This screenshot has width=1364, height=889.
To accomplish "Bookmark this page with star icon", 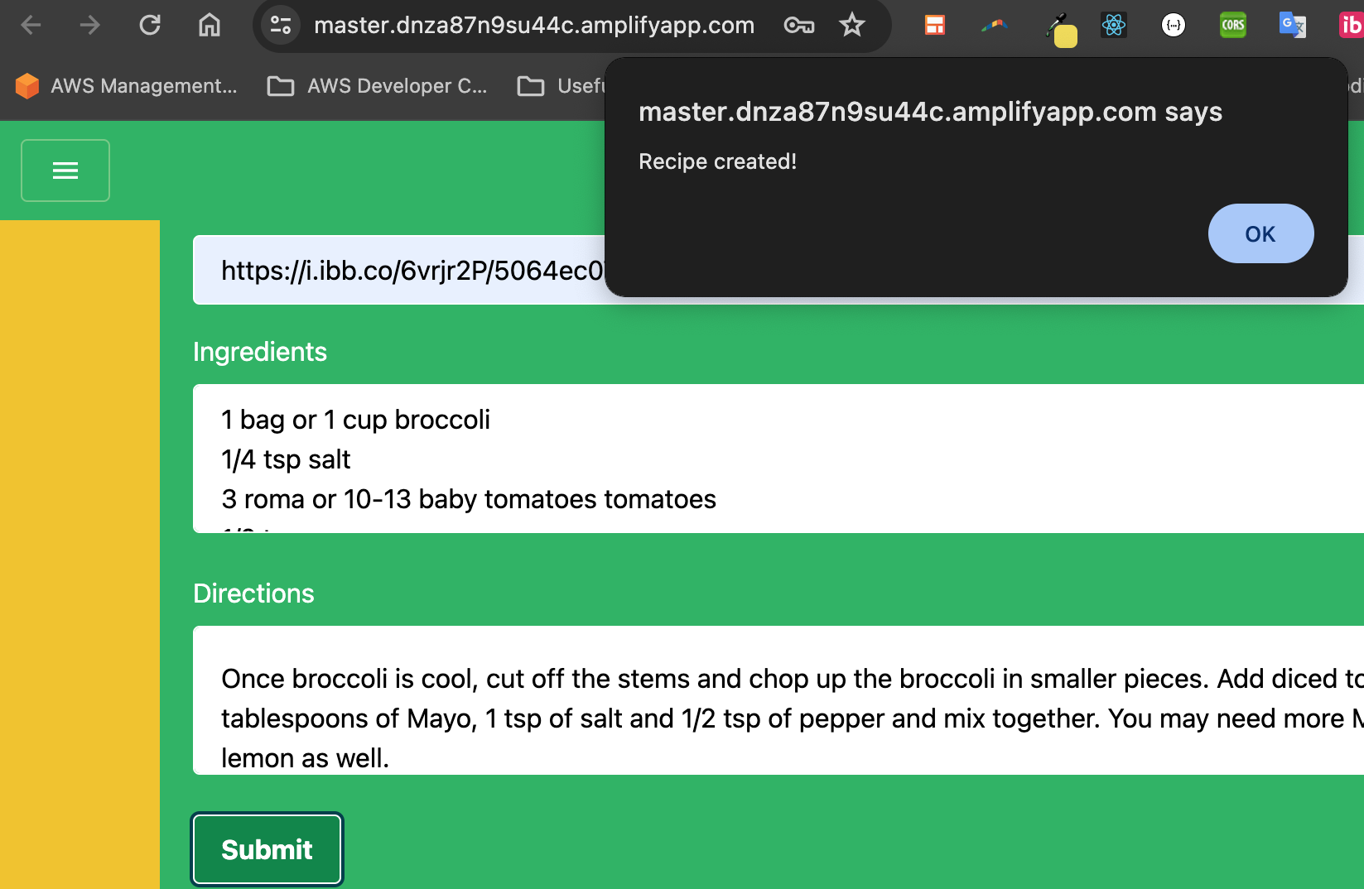I will [x=851, y=26].
